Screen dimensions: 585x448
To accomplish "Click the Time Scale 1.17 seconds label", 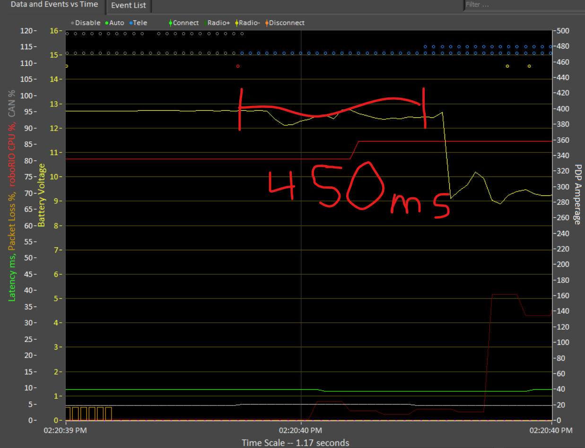I will coord(296,443).
